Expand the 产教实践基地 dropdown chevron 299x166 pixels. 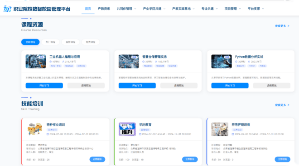pyautogui.click(x=193, y=9)
